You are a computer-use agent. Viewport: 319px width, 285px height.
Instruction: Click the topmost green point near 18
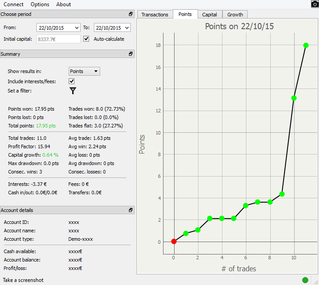pos(306,45)
